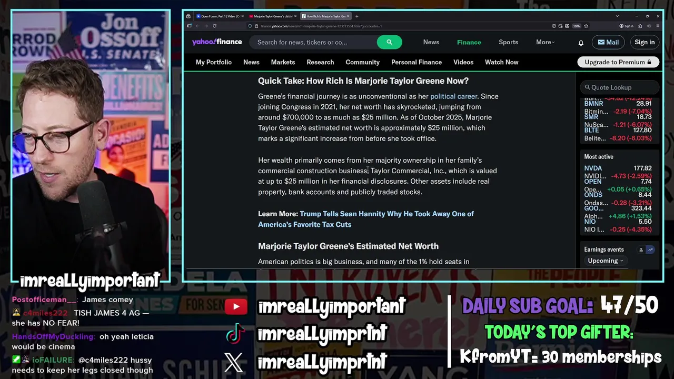Open the browser extensions icon
The image size is (674, 379).
[x=640, y=26]
